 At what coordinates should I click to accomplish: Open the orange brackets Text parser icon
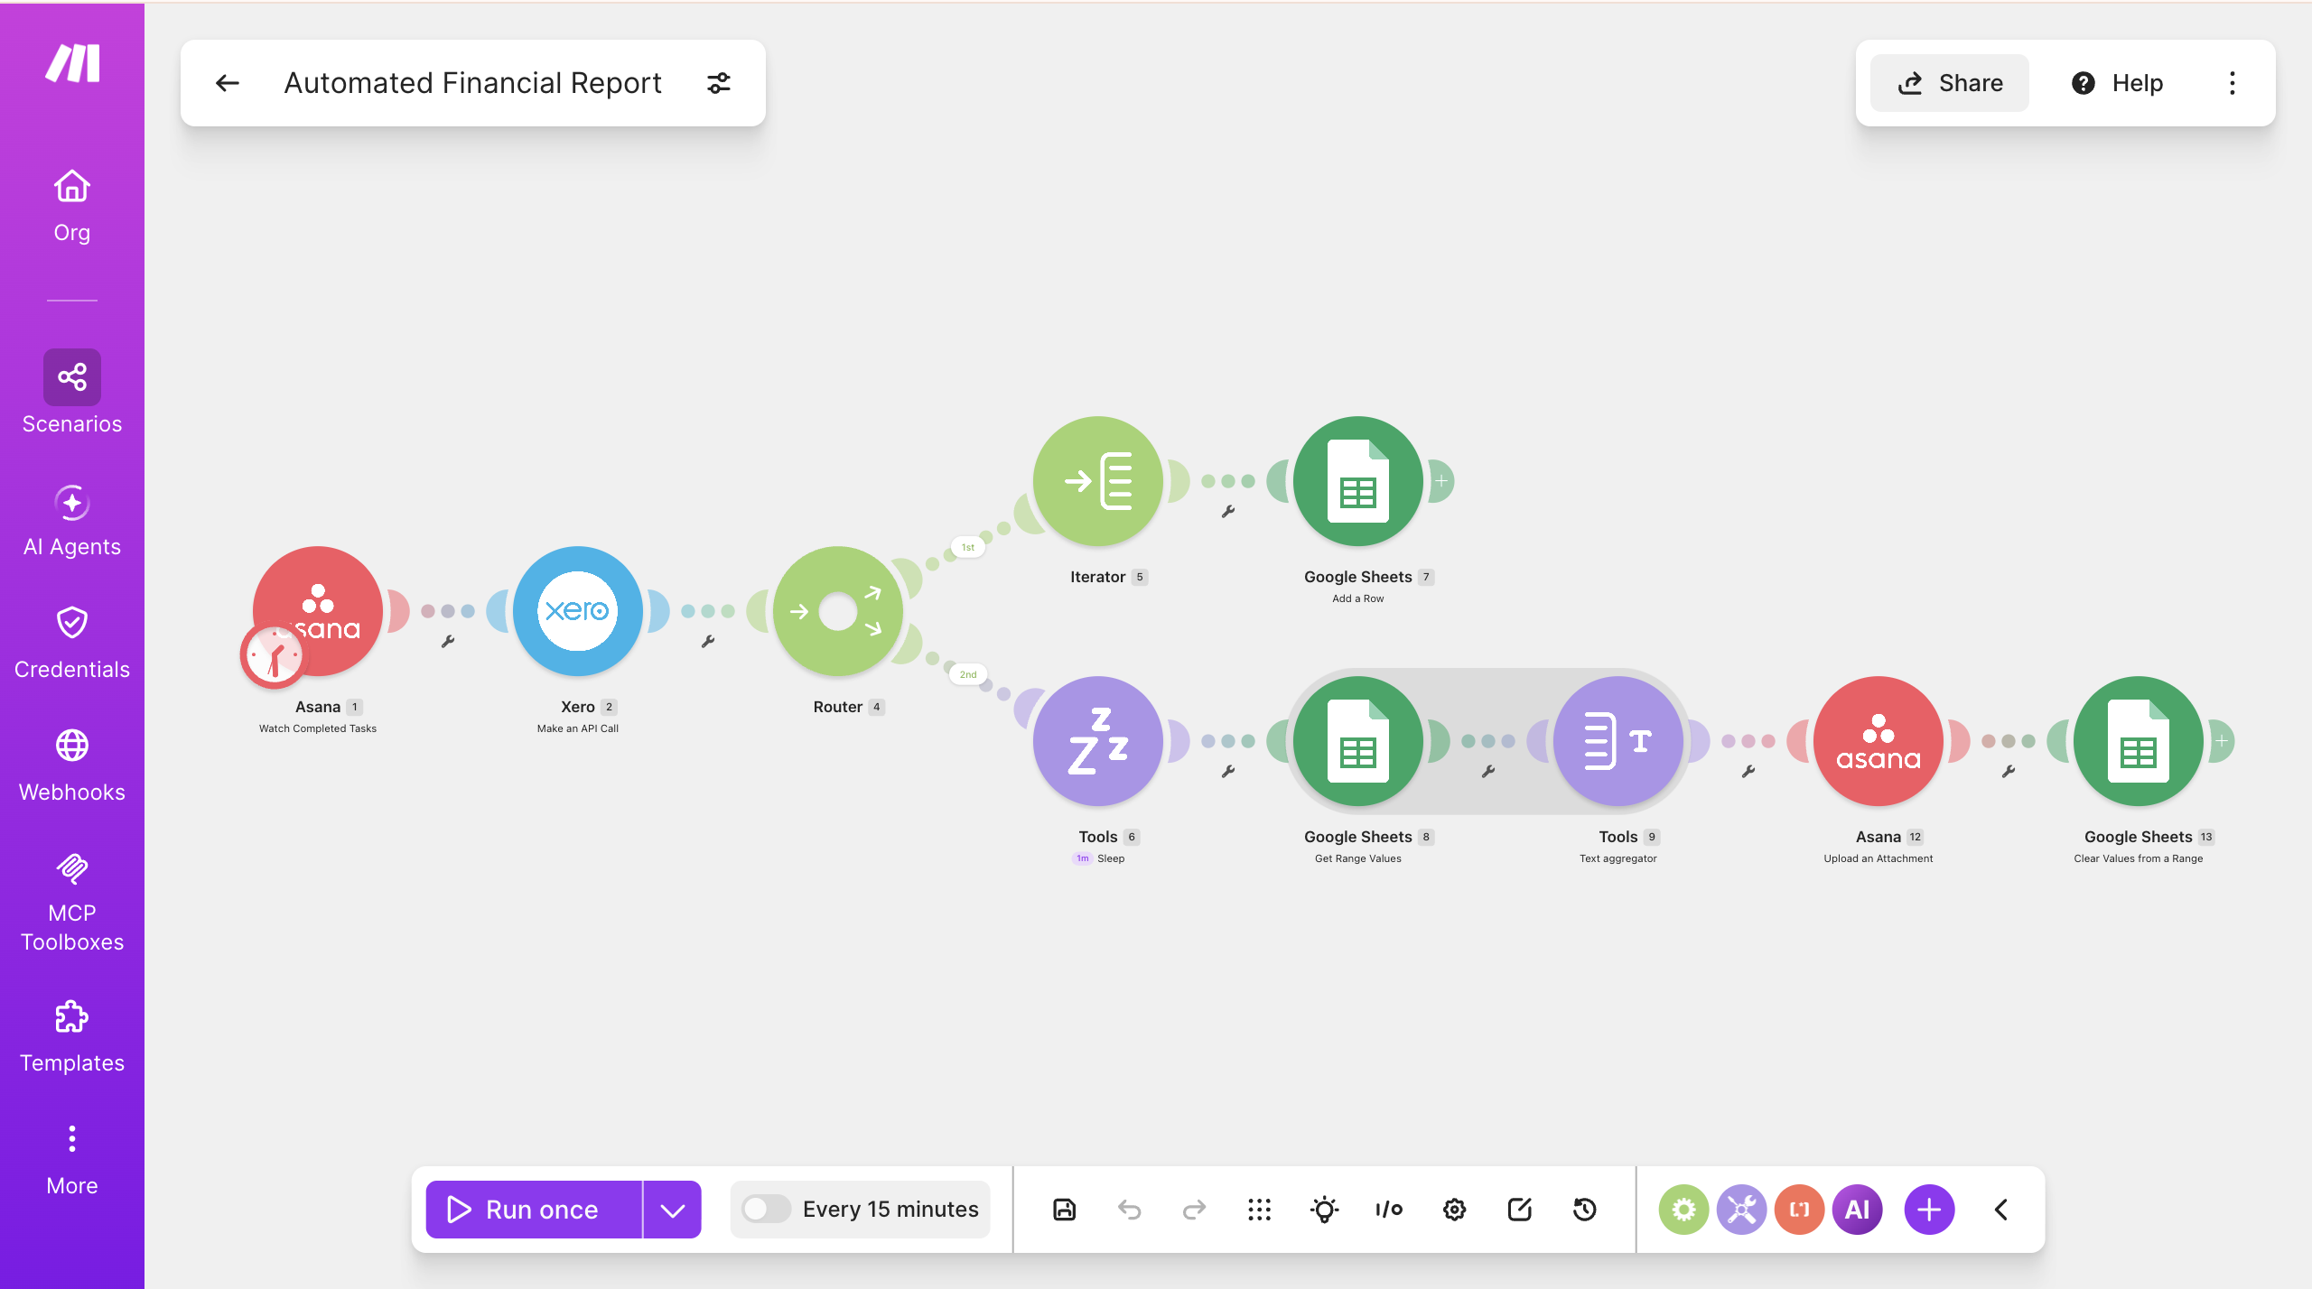coord(1800,1210)
